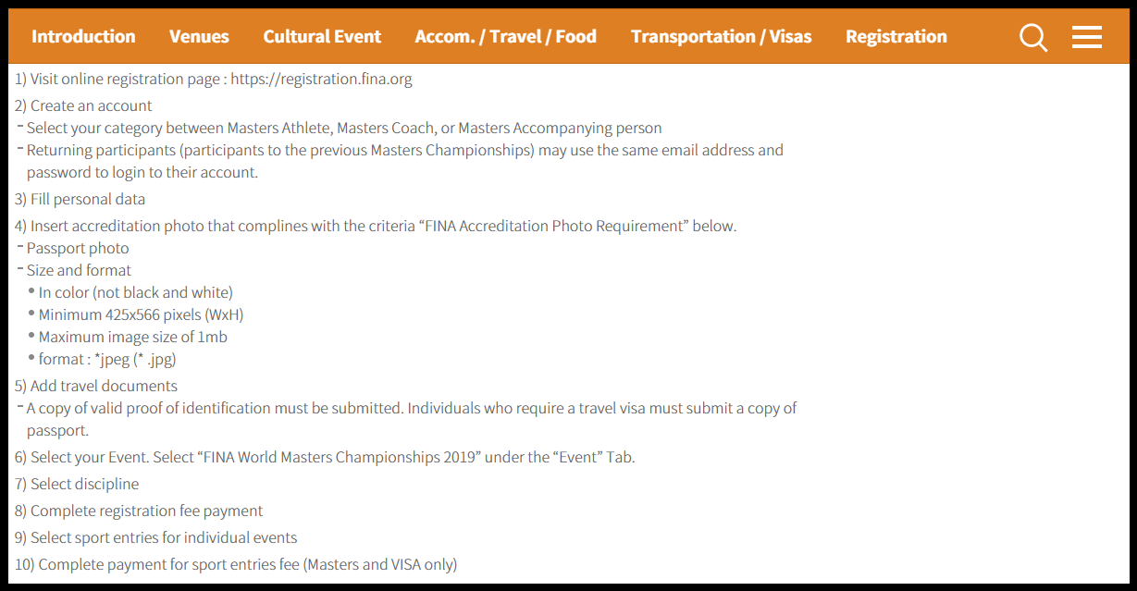Image resolution: width=1137 pixels, height=591 pixels.
Task: Click the "In color (not black and white)" bullet
Action: (135, 292)
